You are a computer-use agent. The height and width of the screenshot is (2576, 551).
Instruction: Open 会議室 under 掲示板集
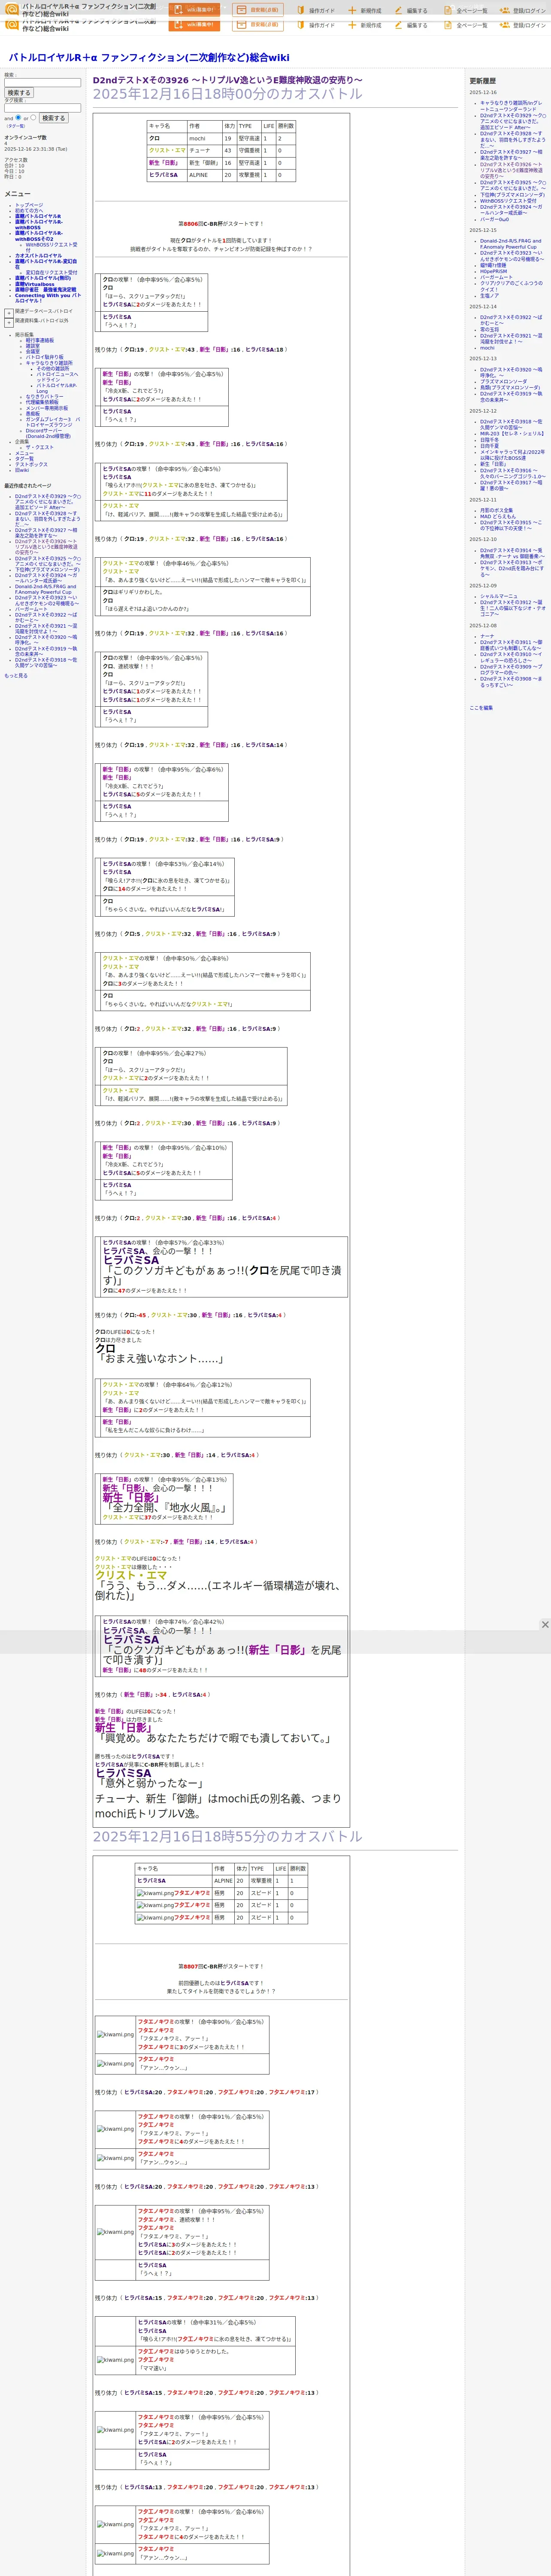pos(33,352)
